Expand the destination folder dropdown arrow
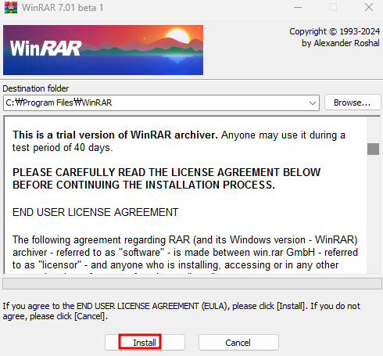This screenshot has height=356, width=383. [x=313, y=102]
